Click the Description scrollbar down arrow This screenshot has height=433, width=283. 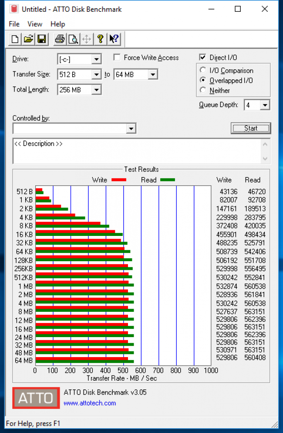tap(265, 159)
